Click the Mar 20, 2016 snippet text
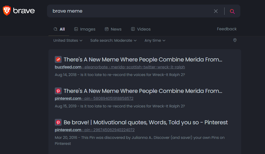 (140, 141)
